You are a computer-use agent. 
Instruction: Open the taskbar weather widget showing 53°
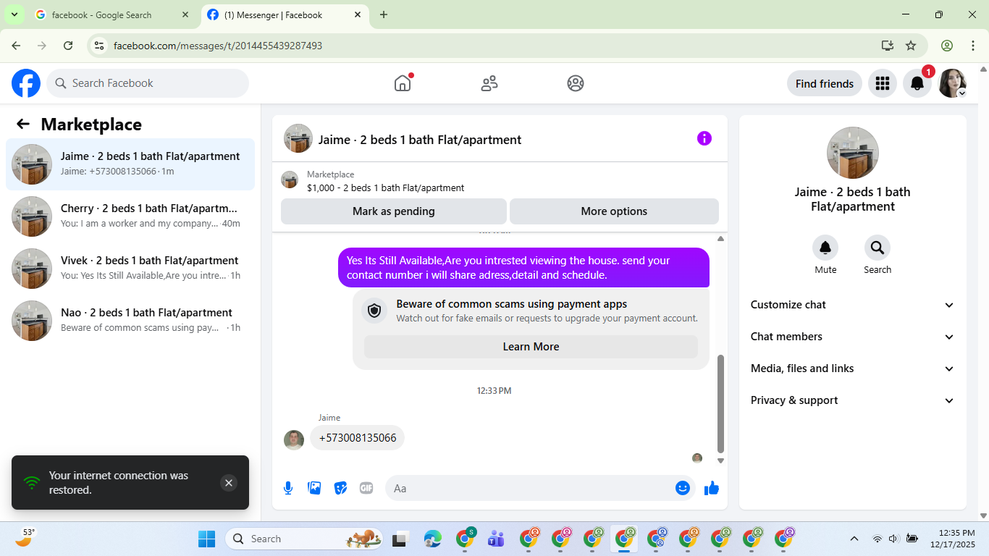(26, 537)
